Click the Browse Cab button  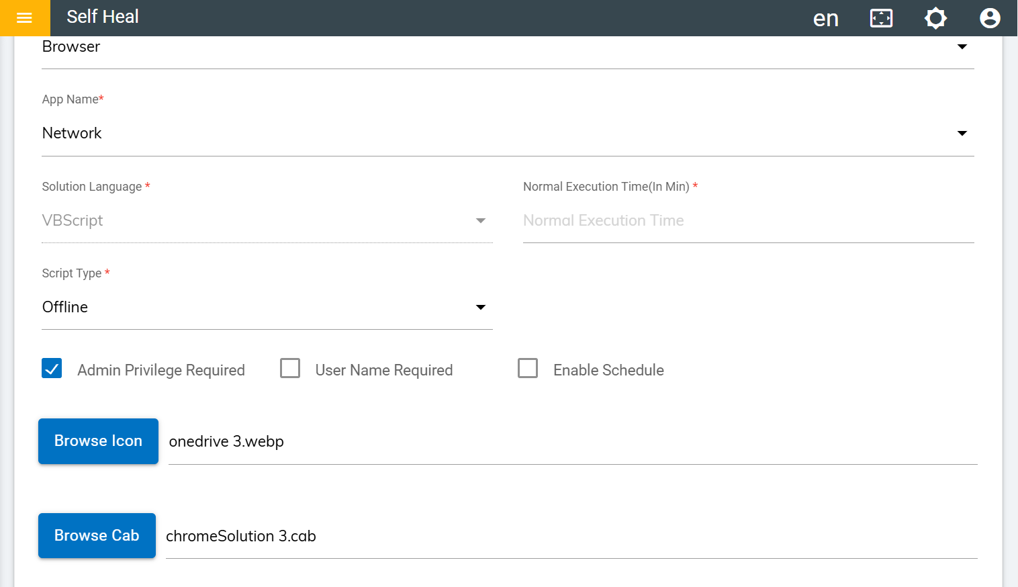[97, 536]
